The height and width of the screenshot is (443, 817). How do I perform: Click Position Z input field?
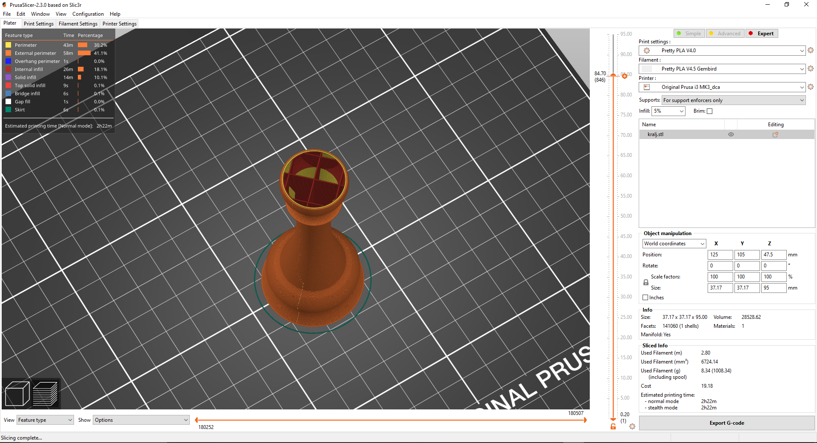[774, 255]
